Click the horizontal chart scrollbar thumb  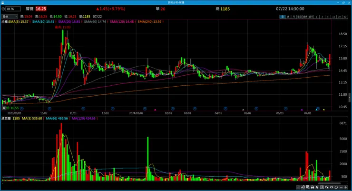tap(329, 183)
